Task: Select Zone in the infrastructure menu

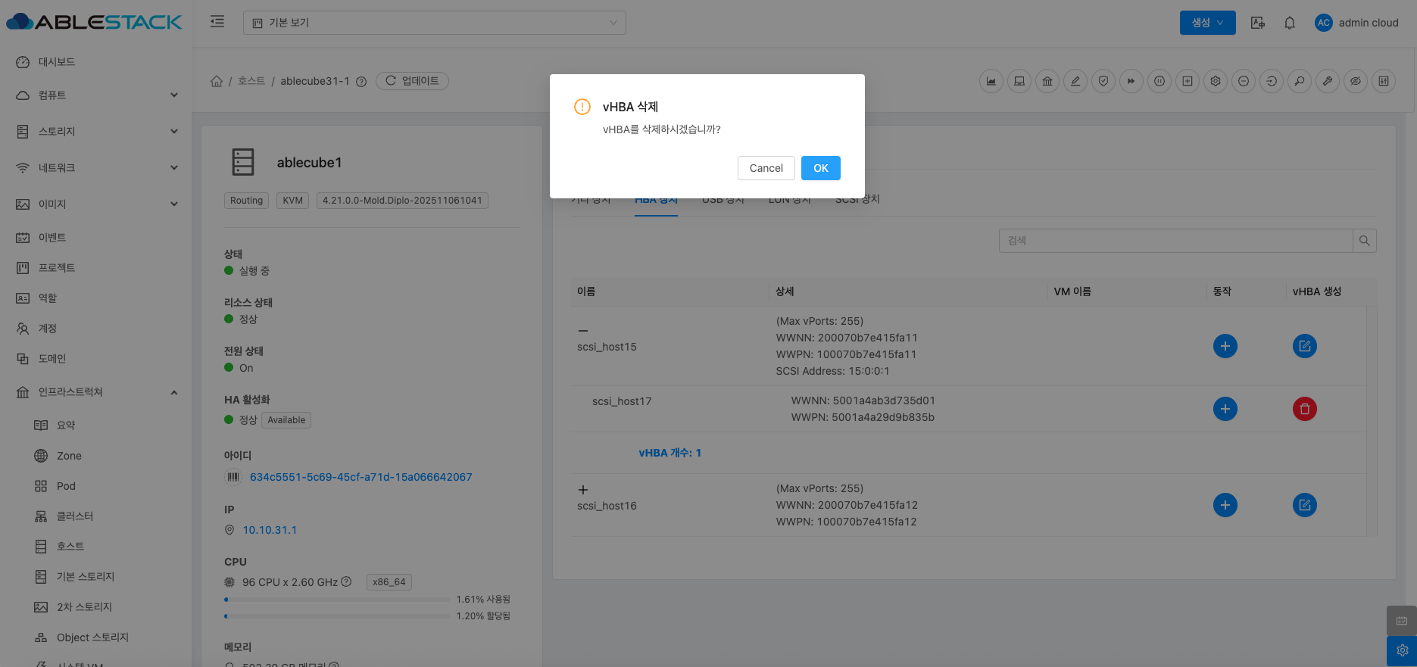Action: pos(69,456)
